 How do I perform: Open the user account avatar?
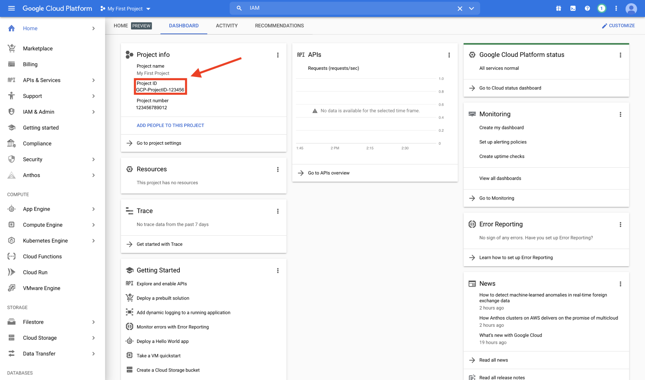coord(631,8)
